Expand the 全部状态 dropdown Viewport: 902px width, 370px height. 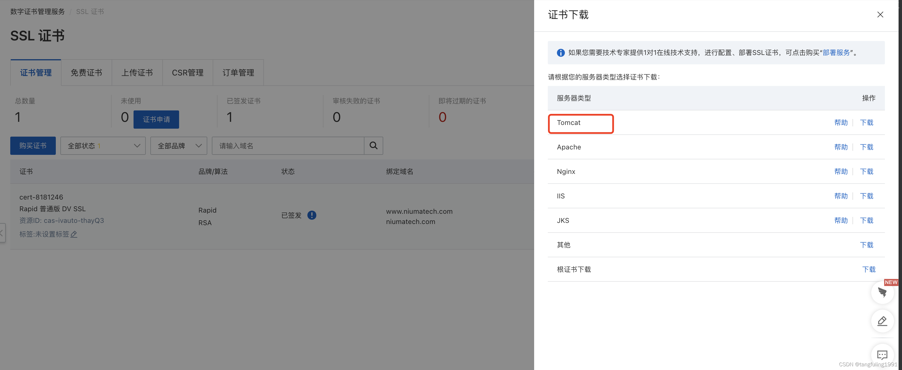(103, 146)
